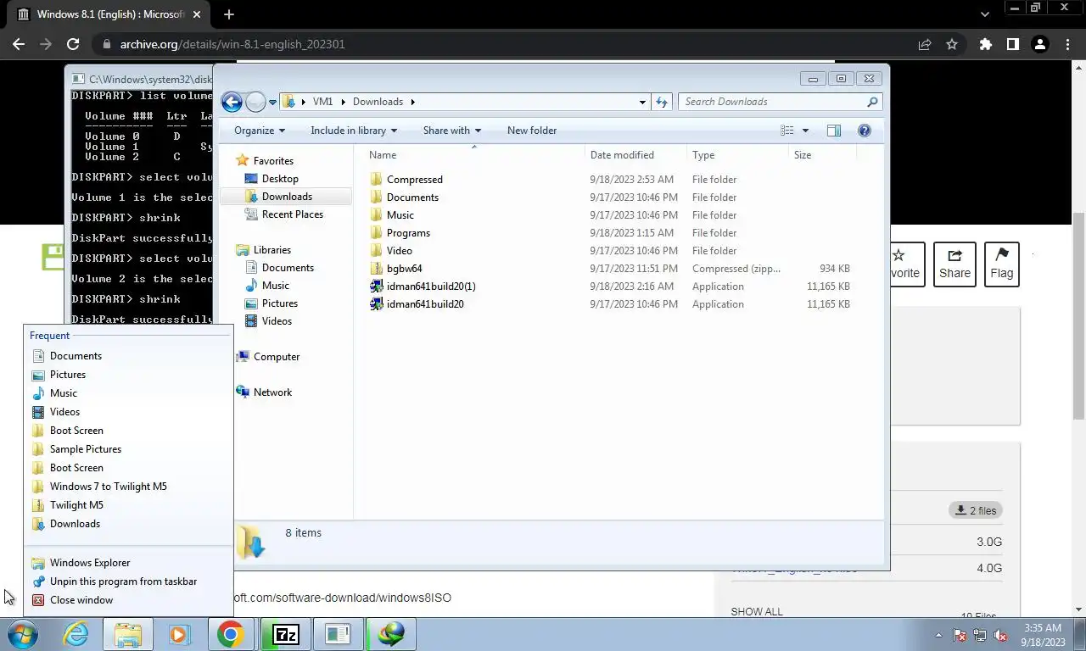
Task: Open Windows Media Player taskbar icon
Action: point(179,634)
